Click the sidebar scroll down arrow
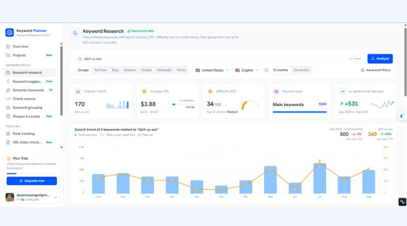The width and height of the screenshot is (407, 226). pyautogui.click(x=62, y=147)
